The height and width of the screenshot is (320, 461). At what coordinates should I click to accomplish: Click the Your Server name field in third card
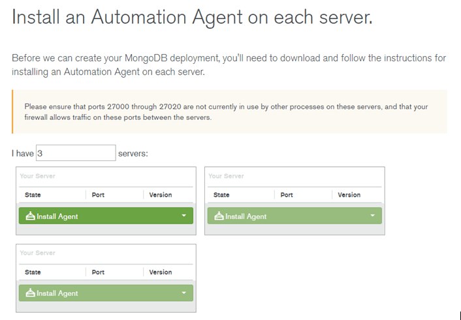click(106, 253)
